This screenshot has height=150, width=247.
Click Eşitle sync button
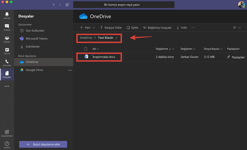click(x=132, y=28)
